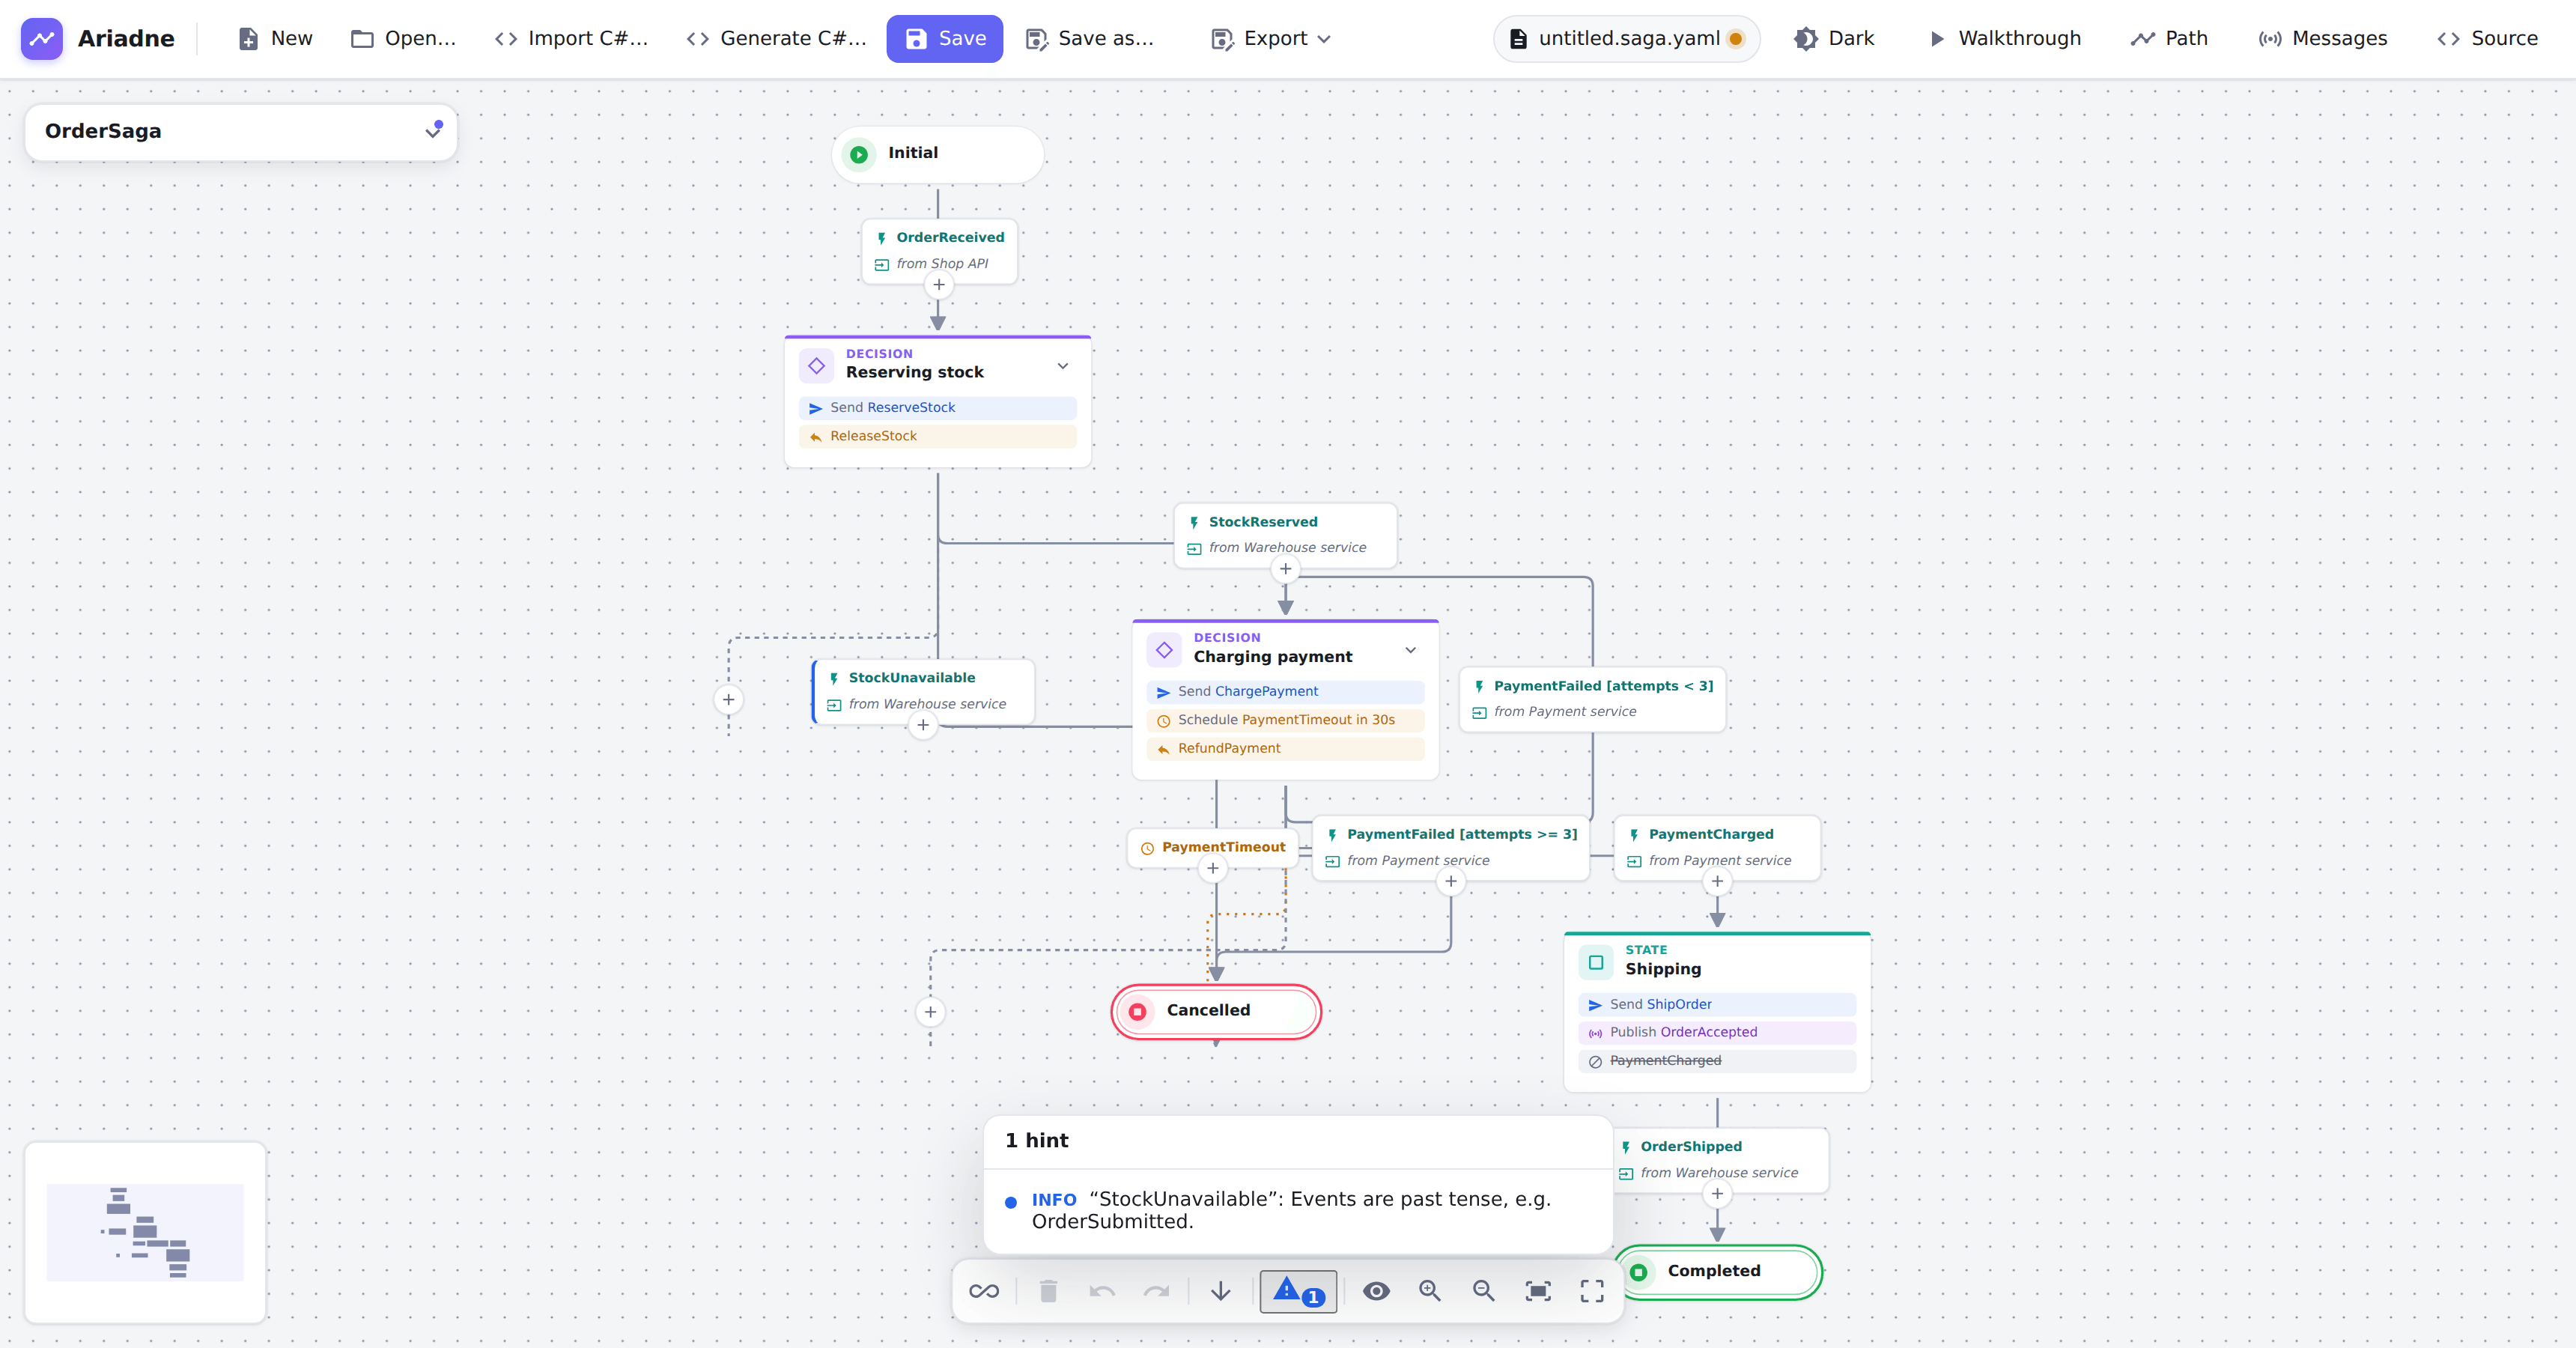Click Import C#... menu item

click(x=571, y=38)
